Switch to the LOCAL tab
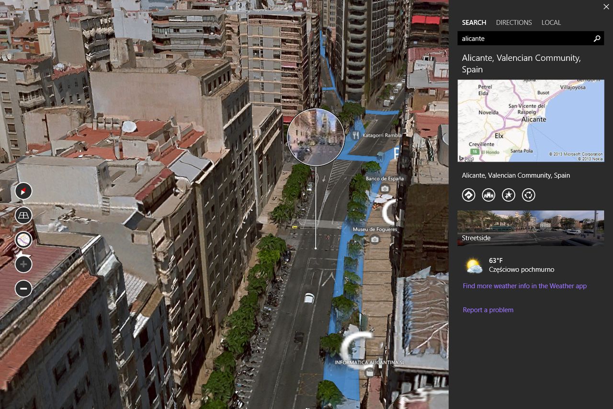Image resolution: width=613 pixels, height=409 pixels. pyautogui.click(x=551, y=23)
